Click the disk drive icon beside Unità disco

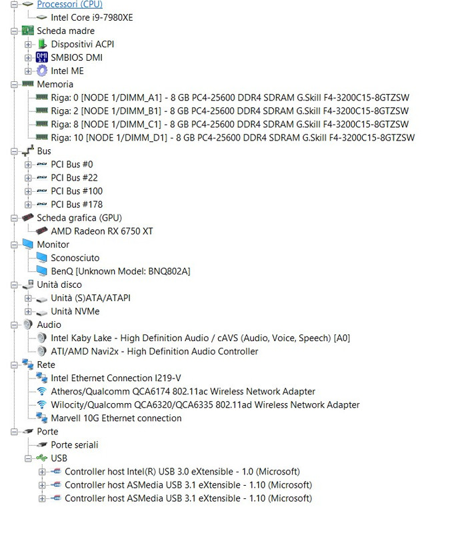coord(28,284)
